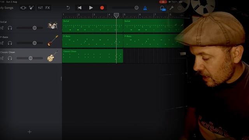Start playback with Play button
Image resolution: width=249 pixels, height=140 pixels.
tap(91, 8)
